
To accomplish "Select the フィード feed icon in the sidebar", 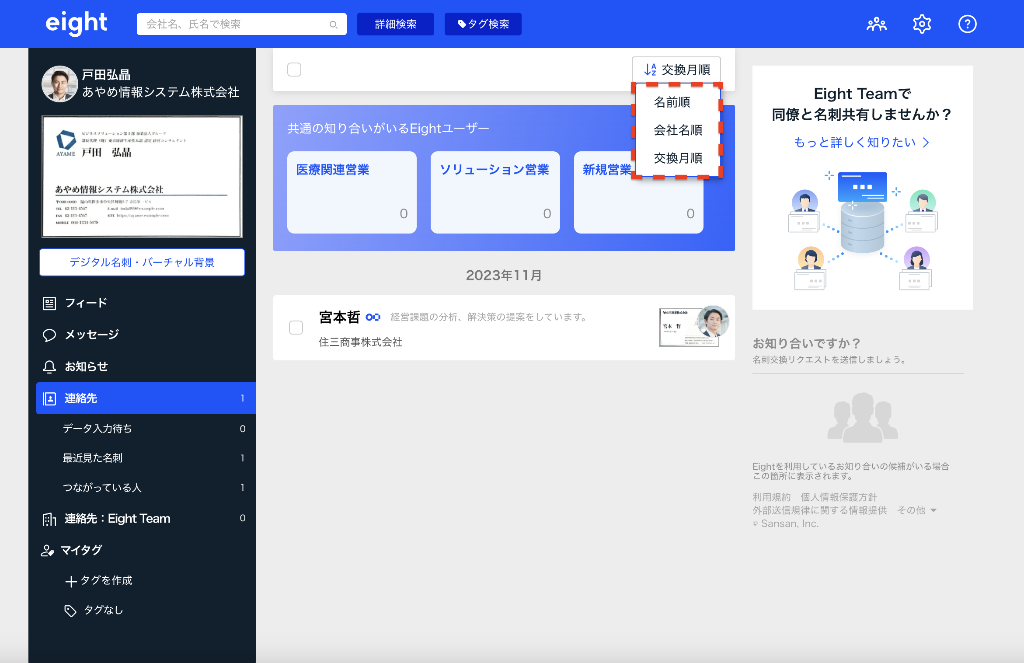I will point(49,303).
